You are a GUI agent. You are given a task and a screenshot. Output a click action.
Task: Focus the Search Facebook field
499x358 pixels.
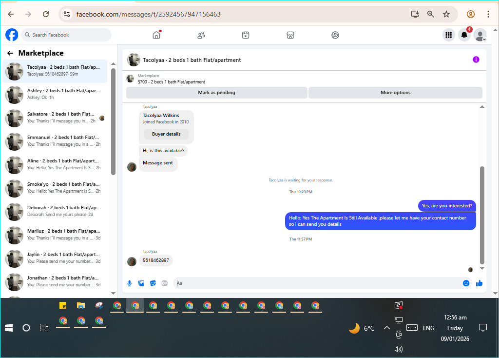coord(66,35)
